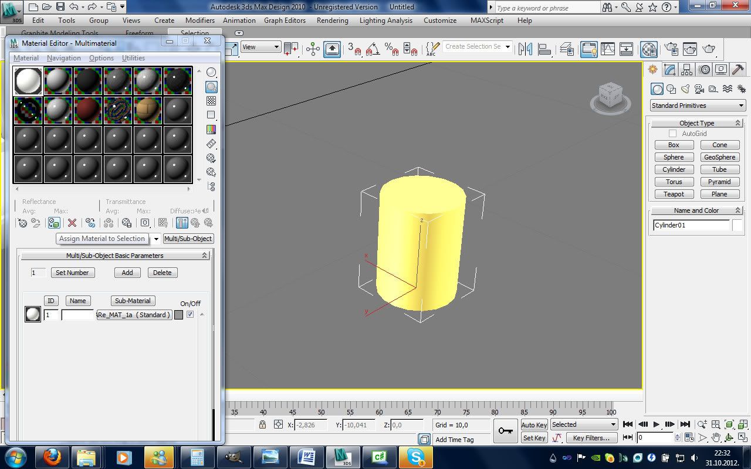Click the Teapot primitive button

point(674,194)
